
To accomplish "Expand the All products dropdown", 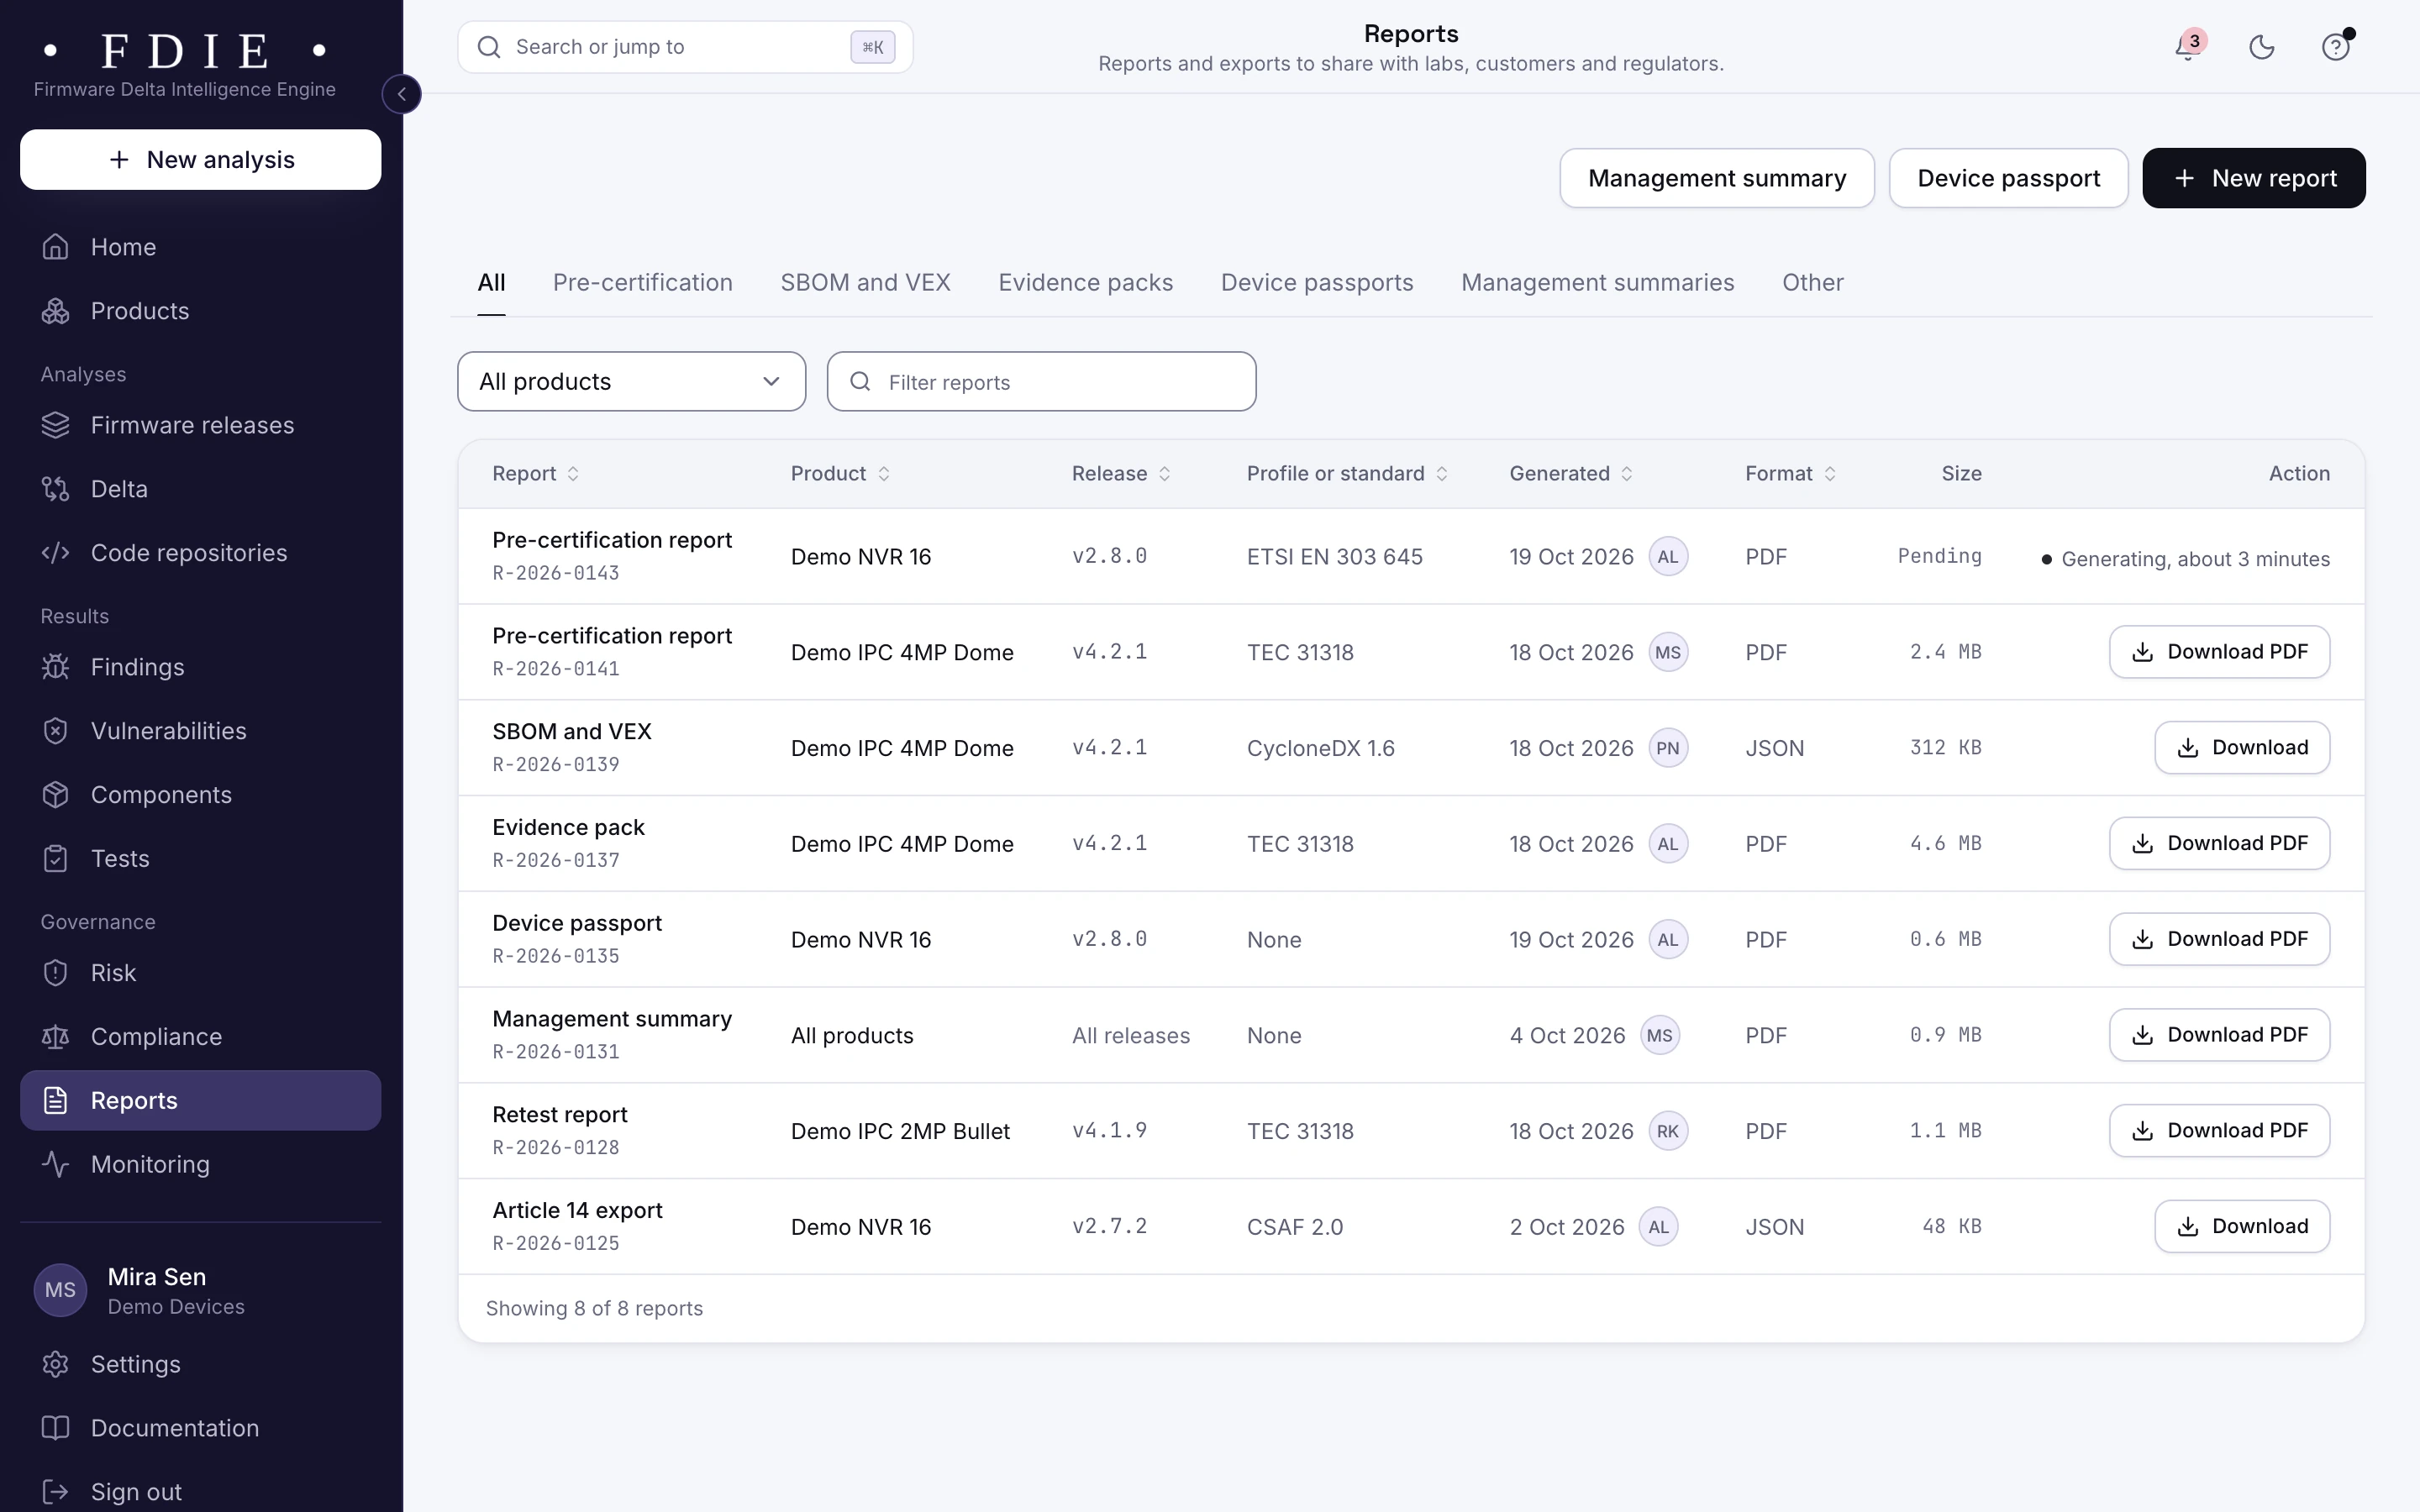I will 631,381.
